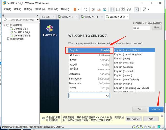Collapse the 我的计算机 tree node
The height and width of the screenshot is (130, 166).
pyautogui.click(x=4, y=25)
